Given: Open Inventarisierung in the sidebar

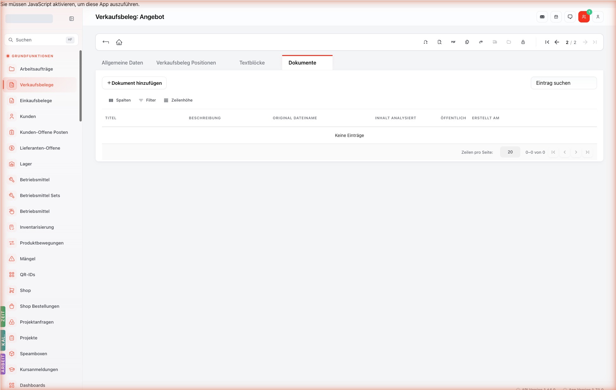Looking at the screenshot, I should coord(40,227).
